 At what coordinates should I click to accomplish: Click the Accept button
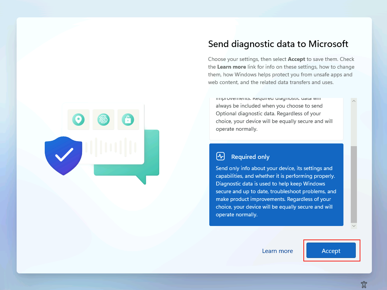331,251
